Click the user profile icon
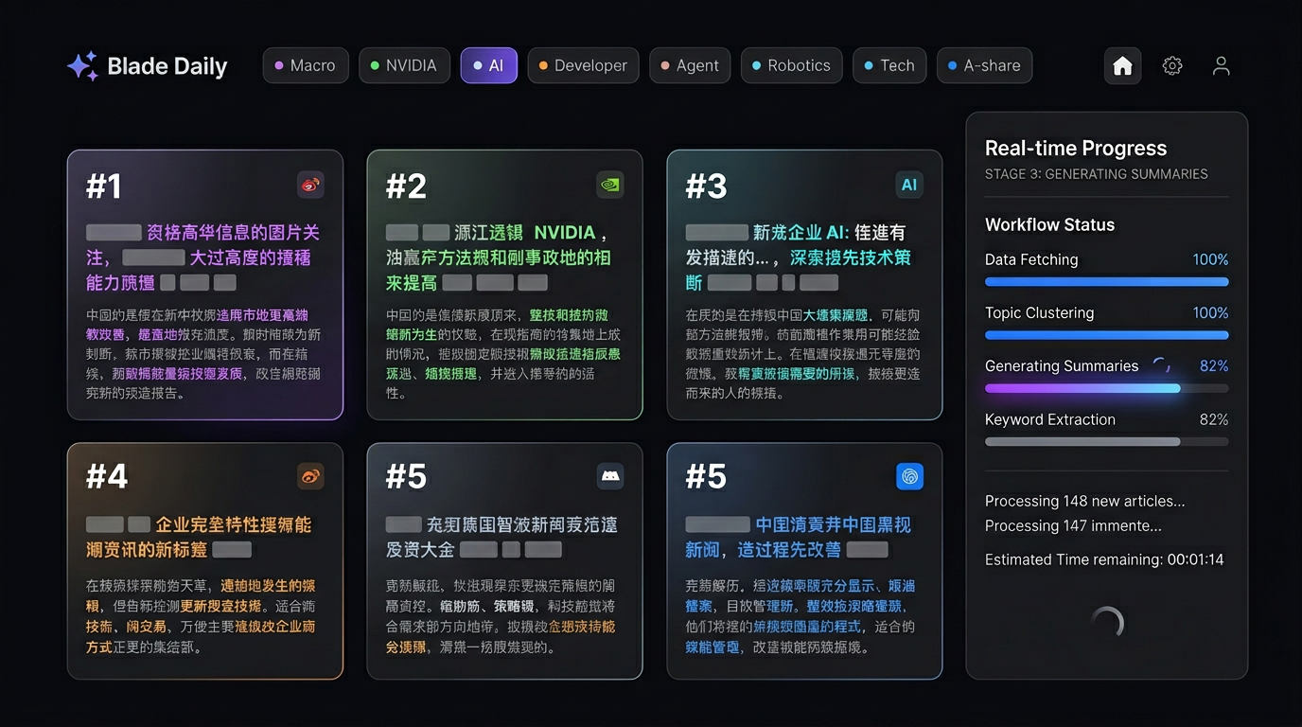This screenshot has width=1302, height=727. tap(1221, 65)
